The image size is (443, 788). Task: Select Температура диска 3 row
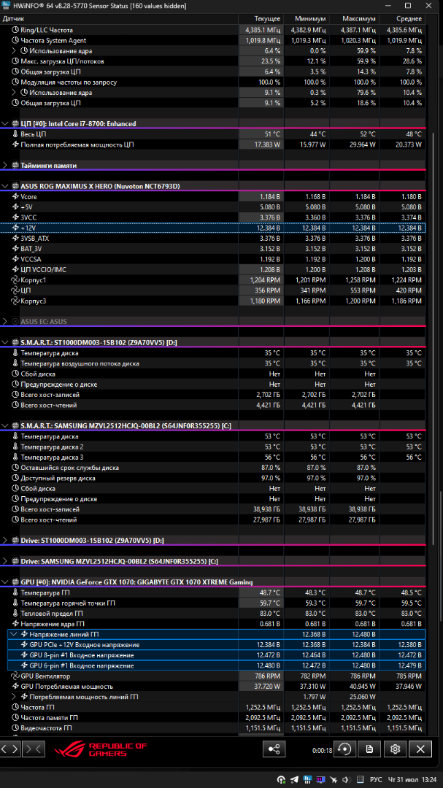(212, 457)
